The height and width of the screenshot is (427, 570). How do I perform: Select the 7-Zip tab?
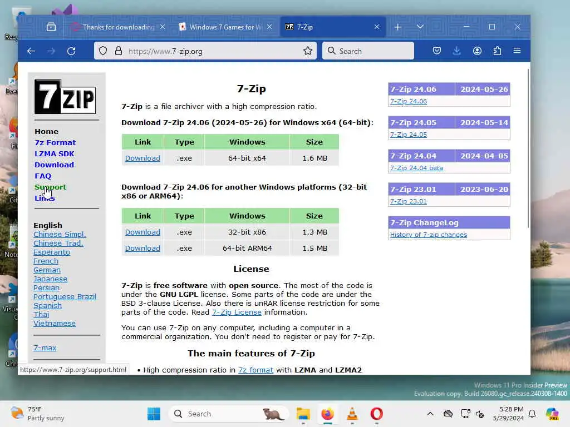pyautogui.click(x=333, y=27)
